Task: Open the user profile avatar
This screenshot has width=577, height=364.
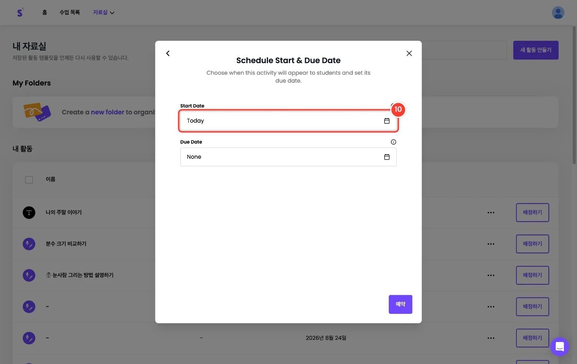Action: point(558,13)
